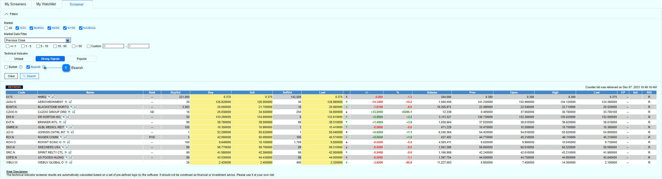Sort table by Code column header
Viewport: 662px width, 179px height.
coord(21,92)
